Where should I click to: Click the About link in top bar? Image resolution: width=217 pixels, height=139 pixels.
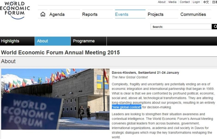pyautogui.click(x=162, y=2)
